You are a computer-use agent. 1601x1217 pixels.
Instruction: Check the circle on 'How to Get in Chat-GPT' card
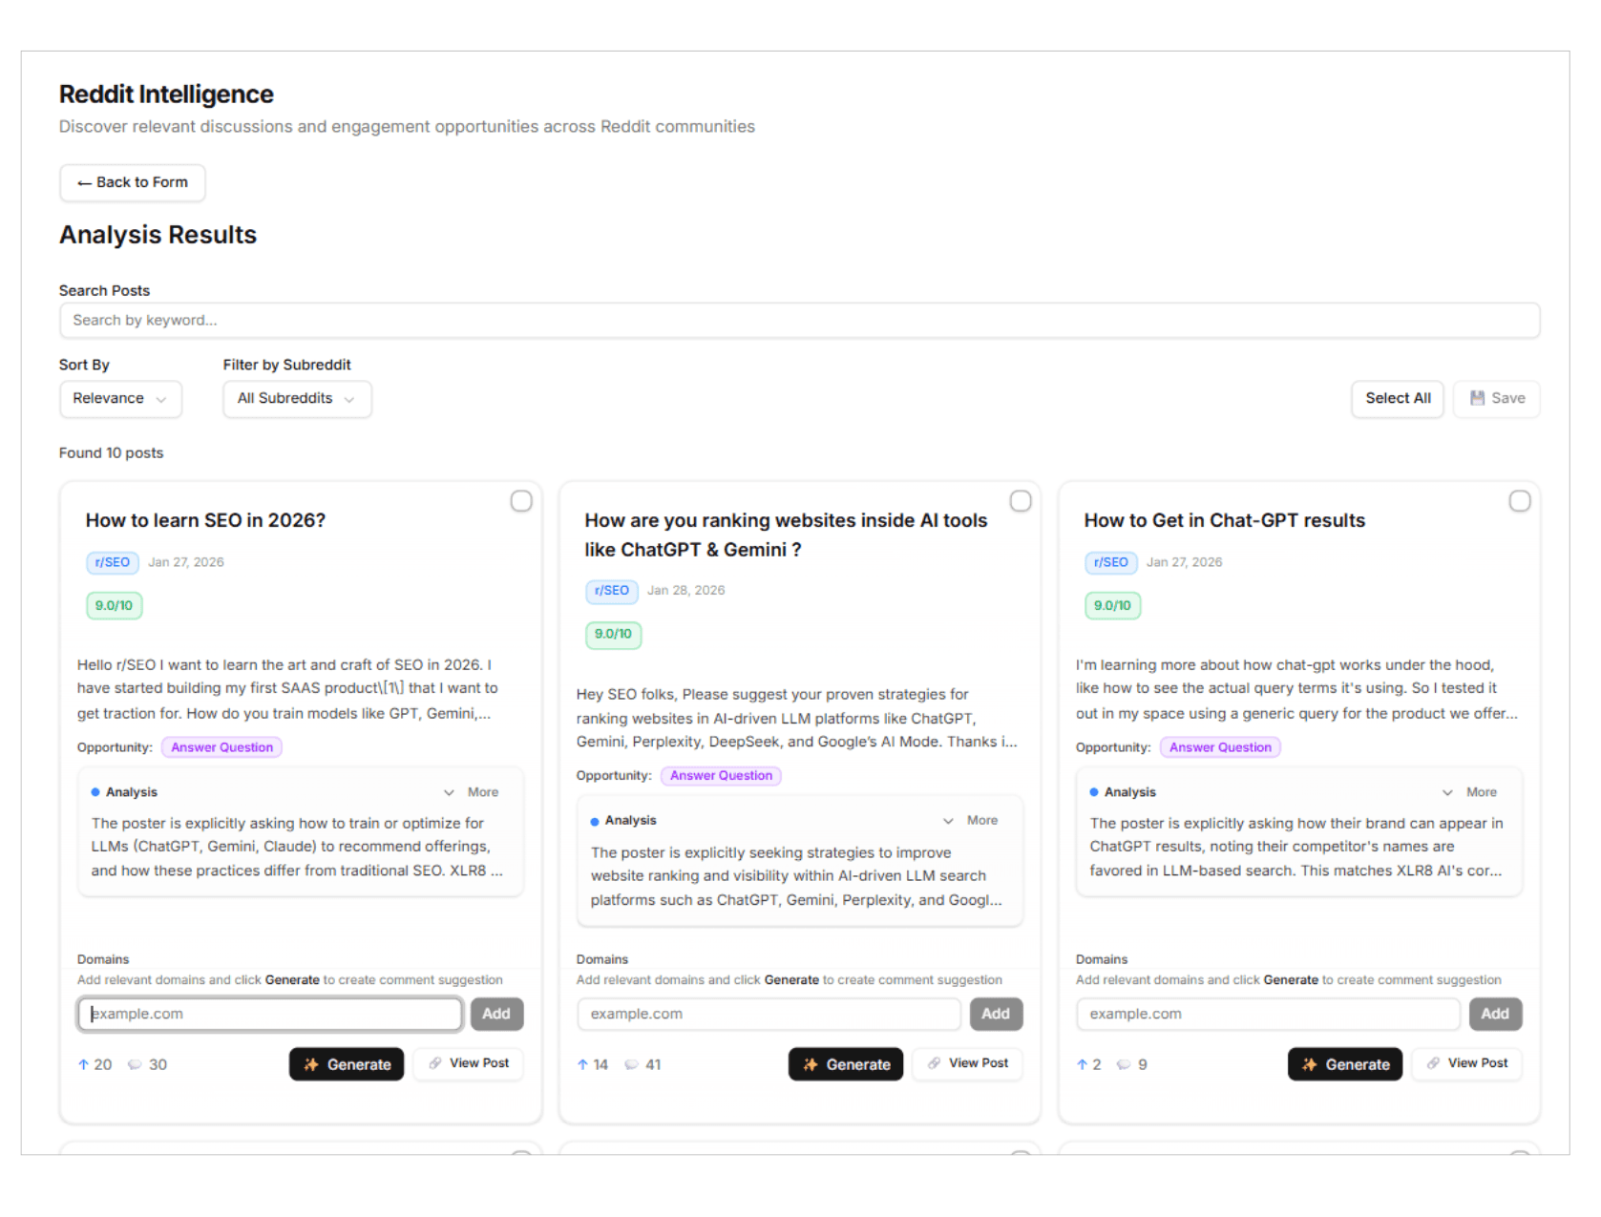click(x=1520, y=500)
